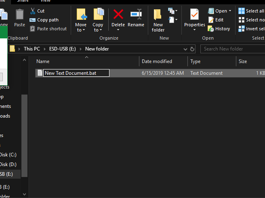Screen dimensions: 265x198
Task: Refresh the New folder view
Action: 192,49
